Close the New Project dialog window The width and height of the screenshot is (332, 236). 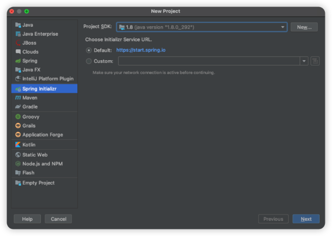(x=12, y=11)
